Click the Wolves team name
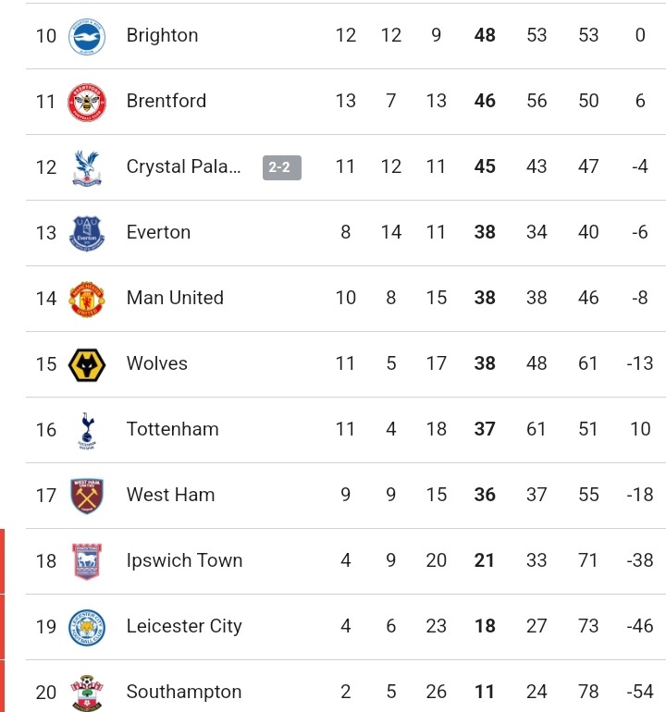 [x=156, y=363]
